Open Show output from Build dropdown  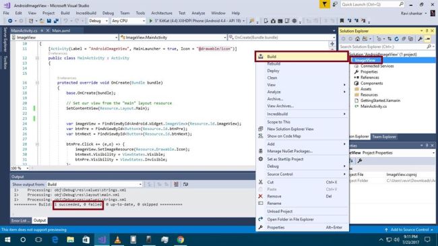point(94,184)
